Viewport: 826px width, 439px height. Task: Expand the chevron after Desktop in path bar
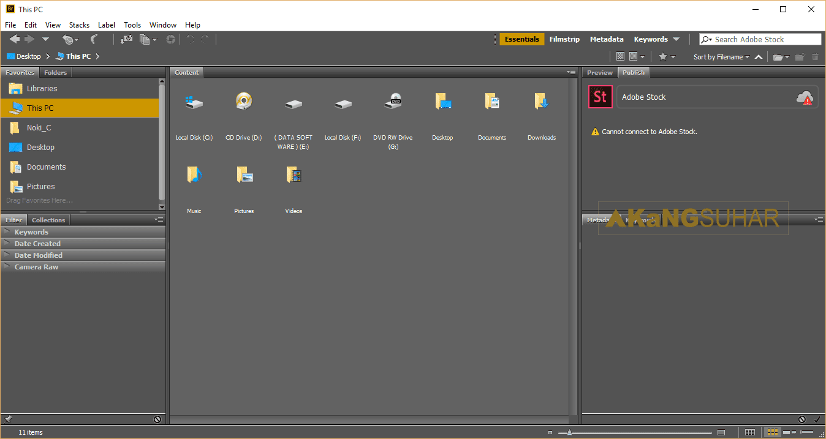coord(48,56)
